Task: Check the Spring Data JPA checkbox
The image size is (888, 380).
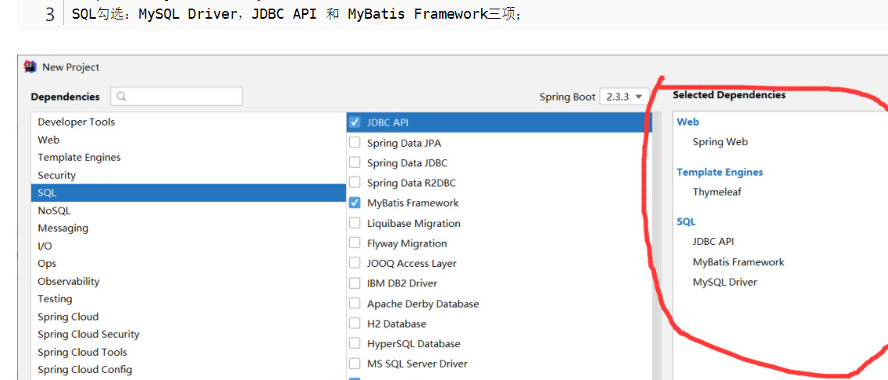Action: pyautogui.click(x=355, y=143)
